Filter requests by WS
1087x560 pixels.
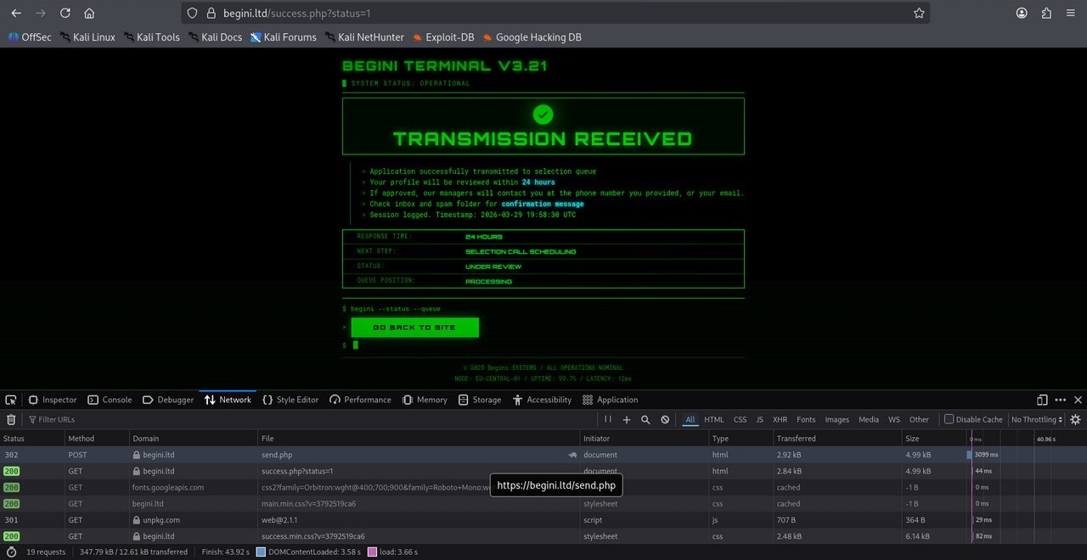tap(894, 419)
